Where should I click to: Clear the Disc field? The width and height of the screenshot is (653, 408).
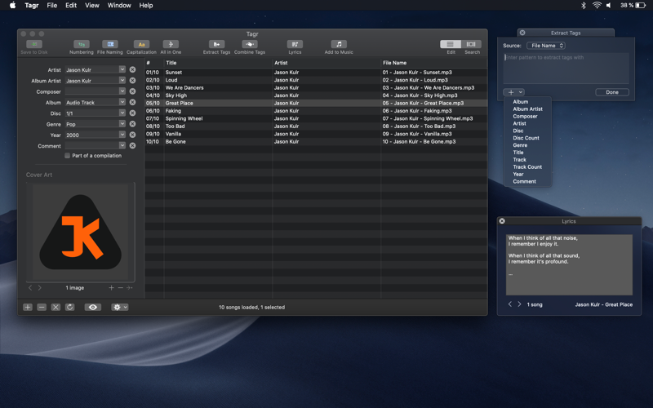[x=132, y=113]
